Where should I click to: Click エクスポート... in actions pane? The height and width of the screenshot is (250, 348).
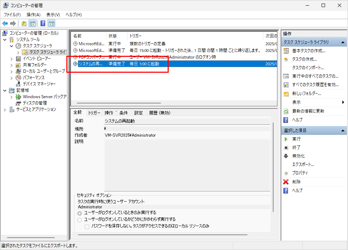[303, 165]
